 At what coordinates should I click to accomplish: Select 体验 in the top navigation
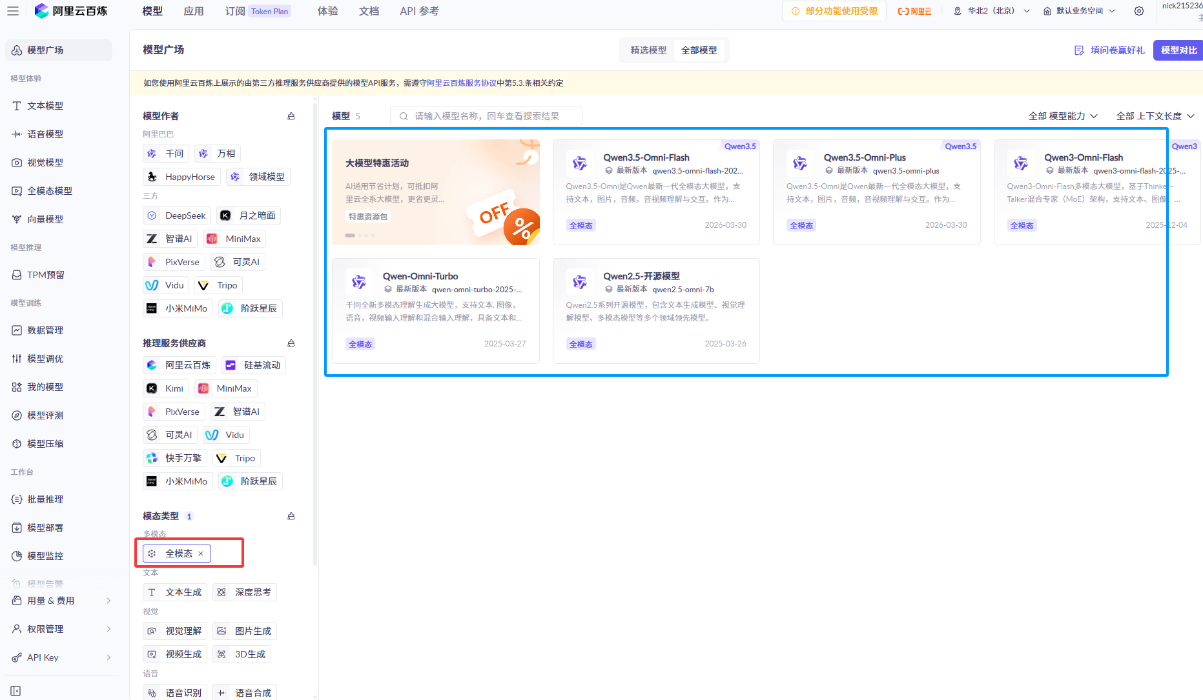click(328, 11)
